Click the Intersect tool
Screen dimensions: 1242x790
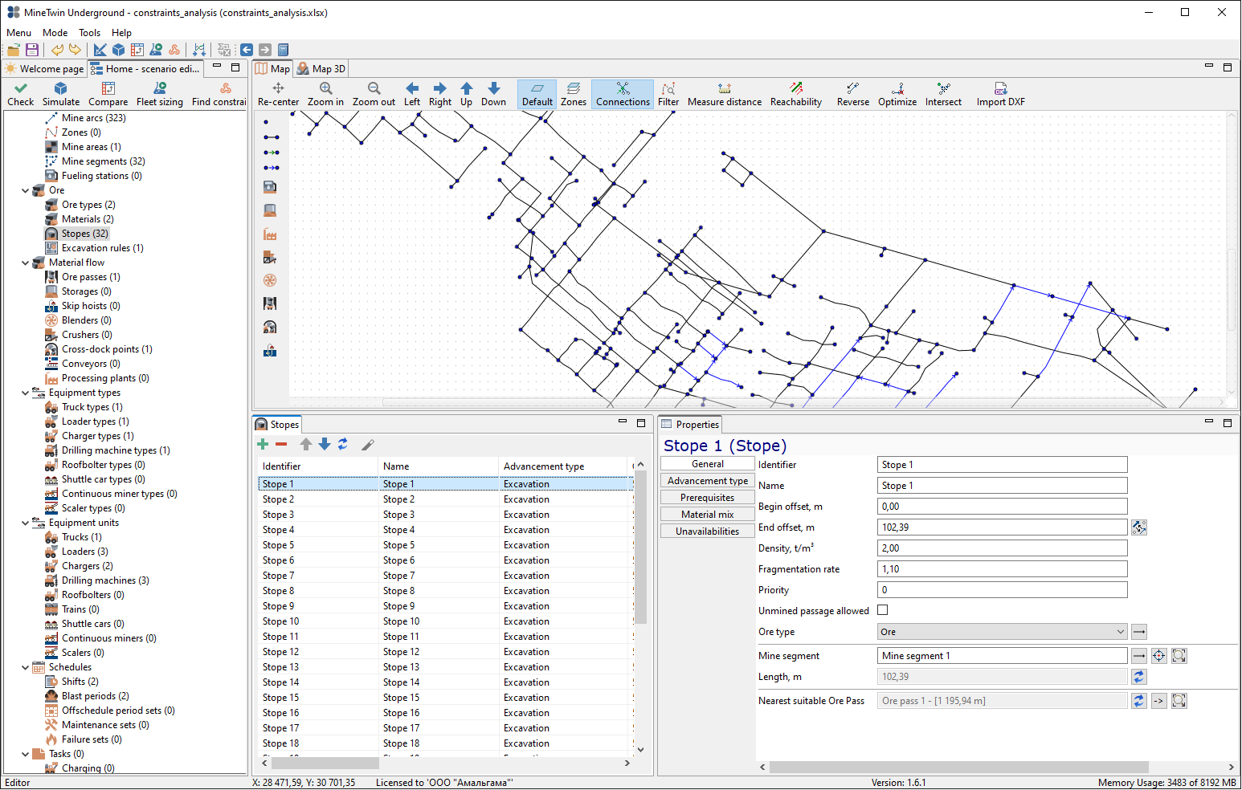(x=943, y=94)
